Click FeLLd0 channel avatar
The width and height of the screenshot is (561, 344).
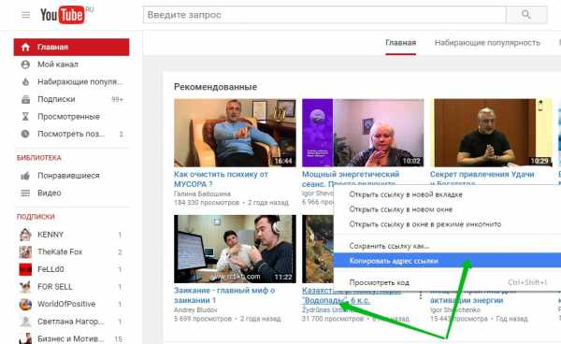25,269
